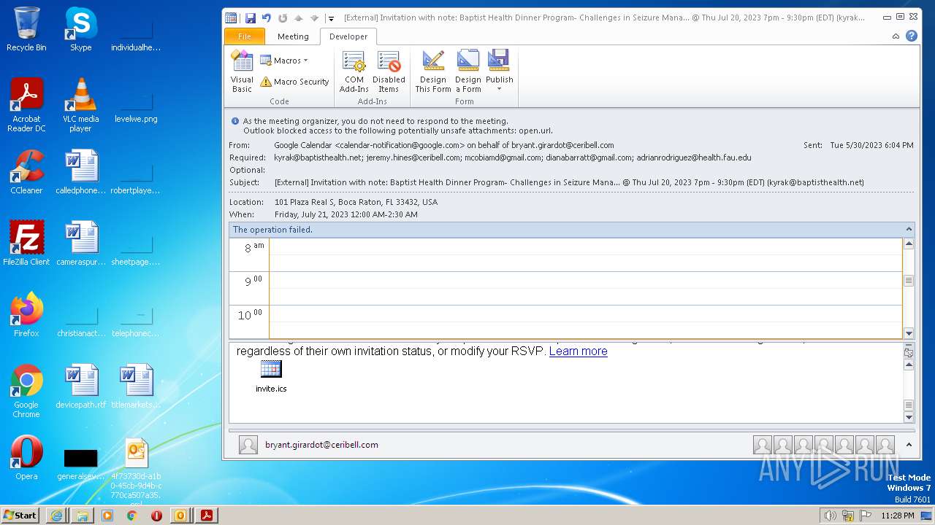935x525 pixels.
Task: Launch Skype from desktop
Action: point(80,29)
